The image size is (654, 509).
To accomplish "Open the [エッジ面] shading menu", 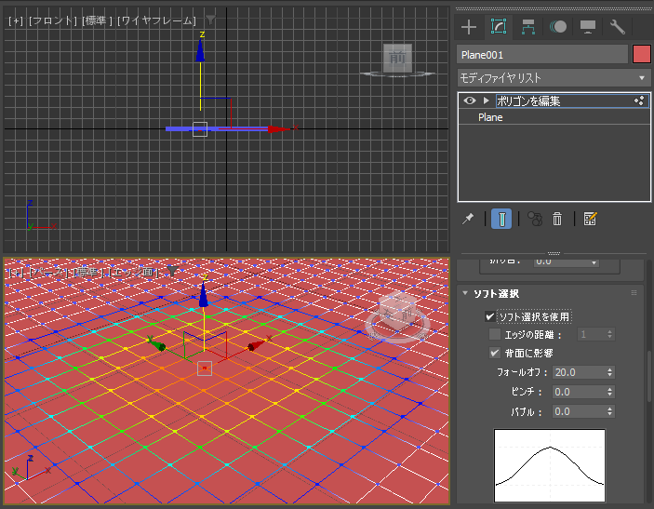I will click(135, 273).
